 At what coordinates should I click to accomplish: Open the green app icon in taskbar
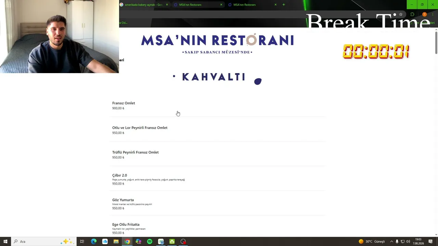coord(172,242)
